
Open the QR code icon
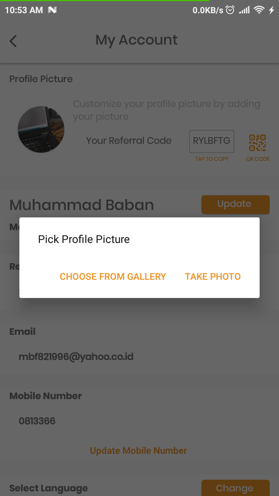[257, 143]
